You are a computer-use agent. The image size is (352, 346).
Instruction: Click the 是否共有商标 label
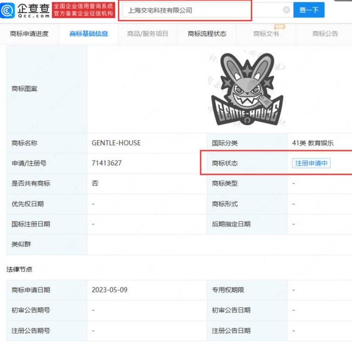pos(31,184)
